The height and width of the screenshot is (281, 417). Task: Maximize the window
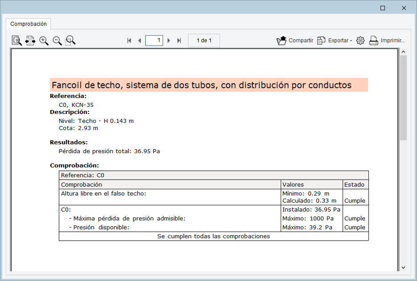coord(383,8)
